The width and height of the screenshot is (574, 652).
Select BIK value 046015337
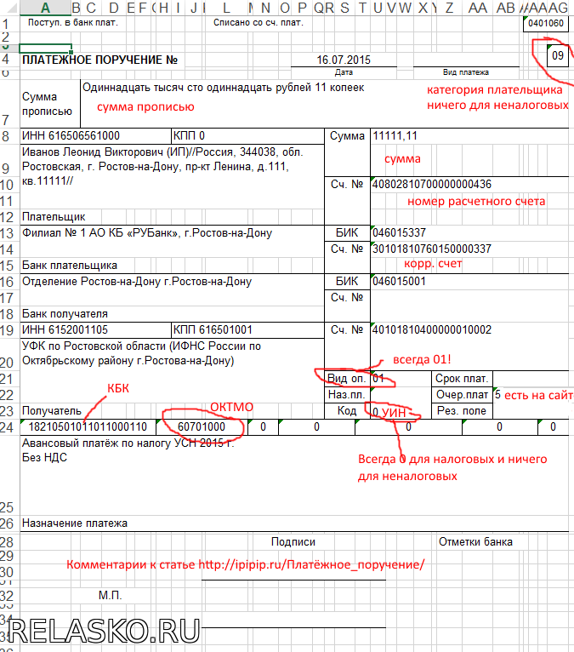399,233
